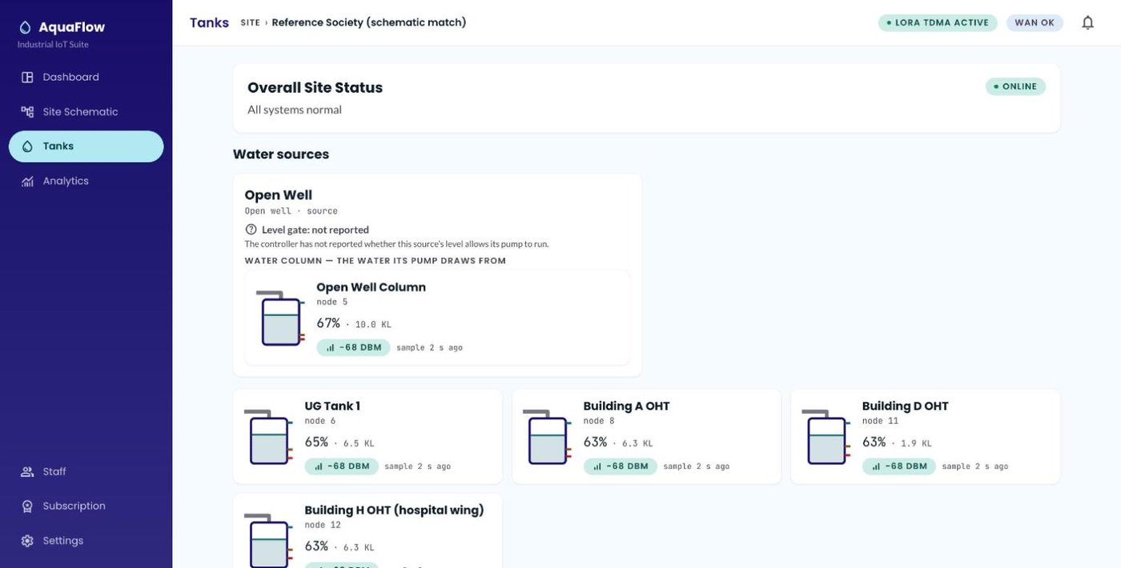
Task: Open the Building A OHT card title
Action: (626, 406)
